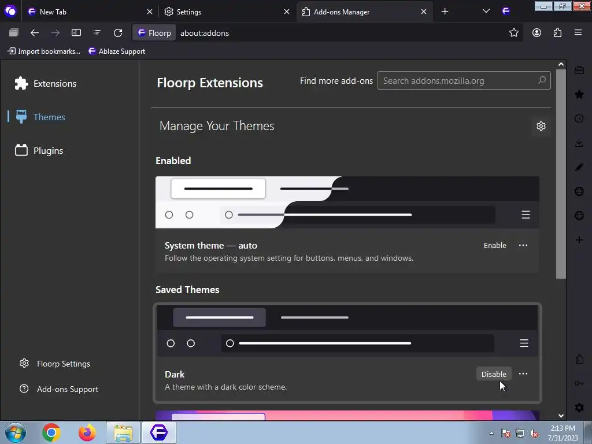
Task: Click the second globe icon in the right sidebar
Action: click(579, 216)
